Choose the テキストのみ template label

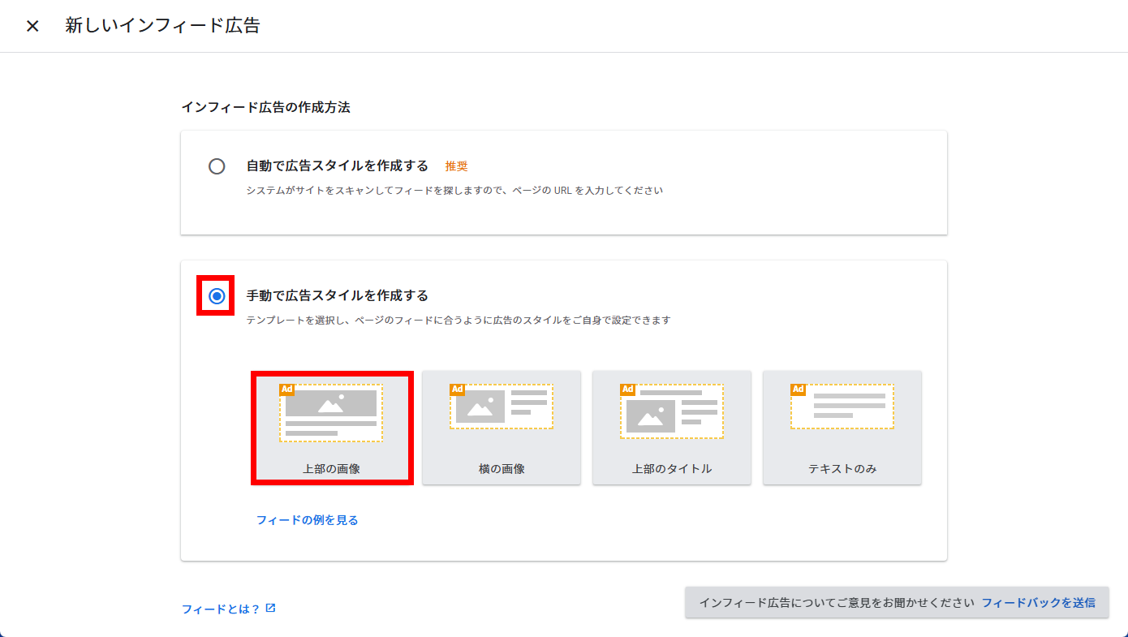pos(842,469)
